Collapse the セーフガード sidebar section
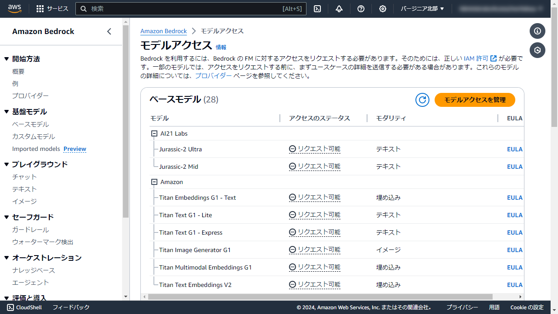558x314 pixels. pyautogui.click(x=7, y=217)
